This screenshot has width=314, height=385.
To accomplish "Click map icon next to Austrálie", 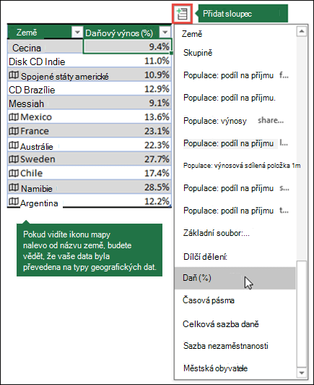I will coord(14,145).
